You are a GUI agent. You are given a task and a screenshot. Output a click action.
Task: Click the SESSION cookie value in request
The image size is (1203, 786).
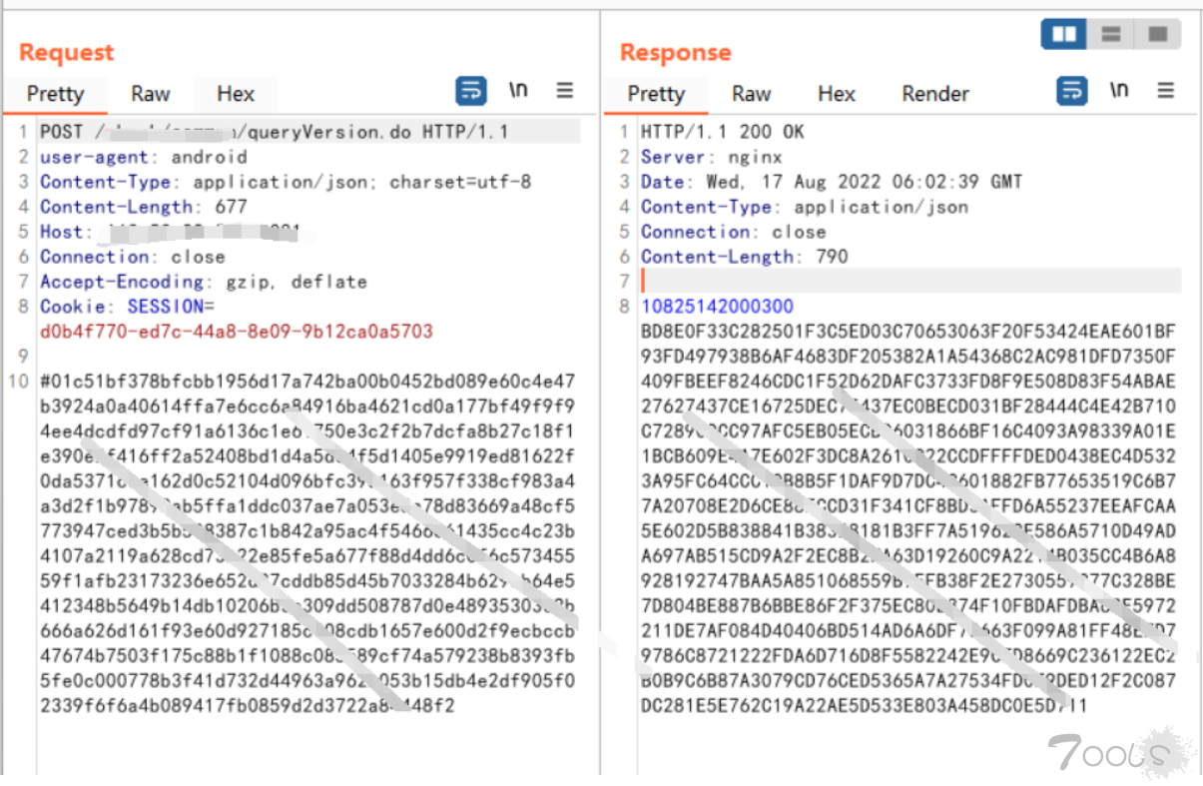click(237, 331)
